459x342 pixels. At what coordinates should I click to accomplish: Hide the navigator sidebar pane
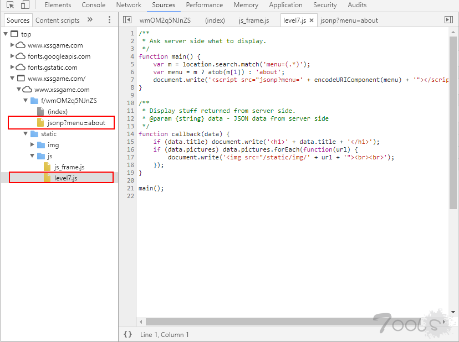click(127, 19)
